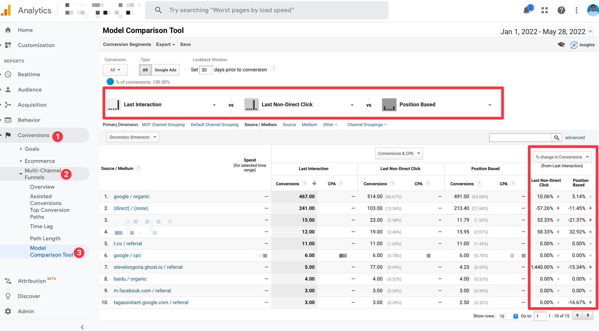Click the lookback window days input
Image resolution: width=599 pixels, height=331 pixels.
tap(206, 70)
